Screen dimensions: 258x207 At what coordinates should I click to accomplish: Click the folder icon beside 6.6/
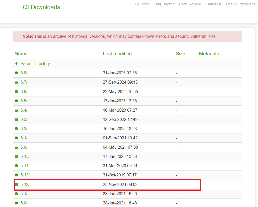17,92
